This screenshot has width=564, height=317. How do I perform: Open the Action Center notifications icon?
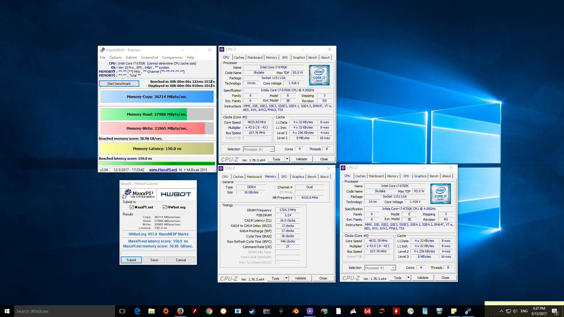click(x=555, y=311)
